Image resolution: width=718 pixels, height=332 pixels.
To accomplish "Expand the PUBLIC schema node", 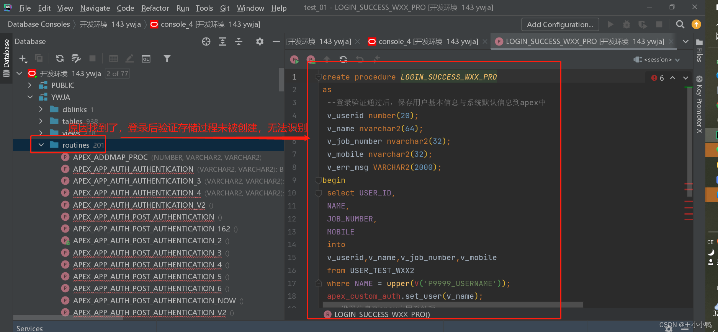I will click(30, 85).
